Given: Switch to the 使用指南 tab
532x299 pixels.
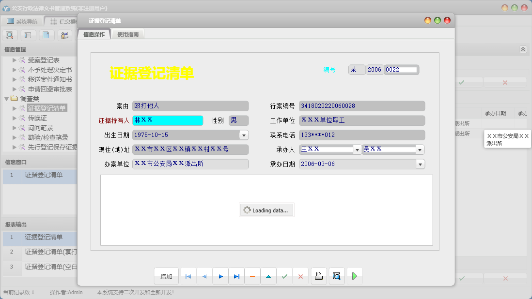Looking at the screenshot, I should pos(128,34).
